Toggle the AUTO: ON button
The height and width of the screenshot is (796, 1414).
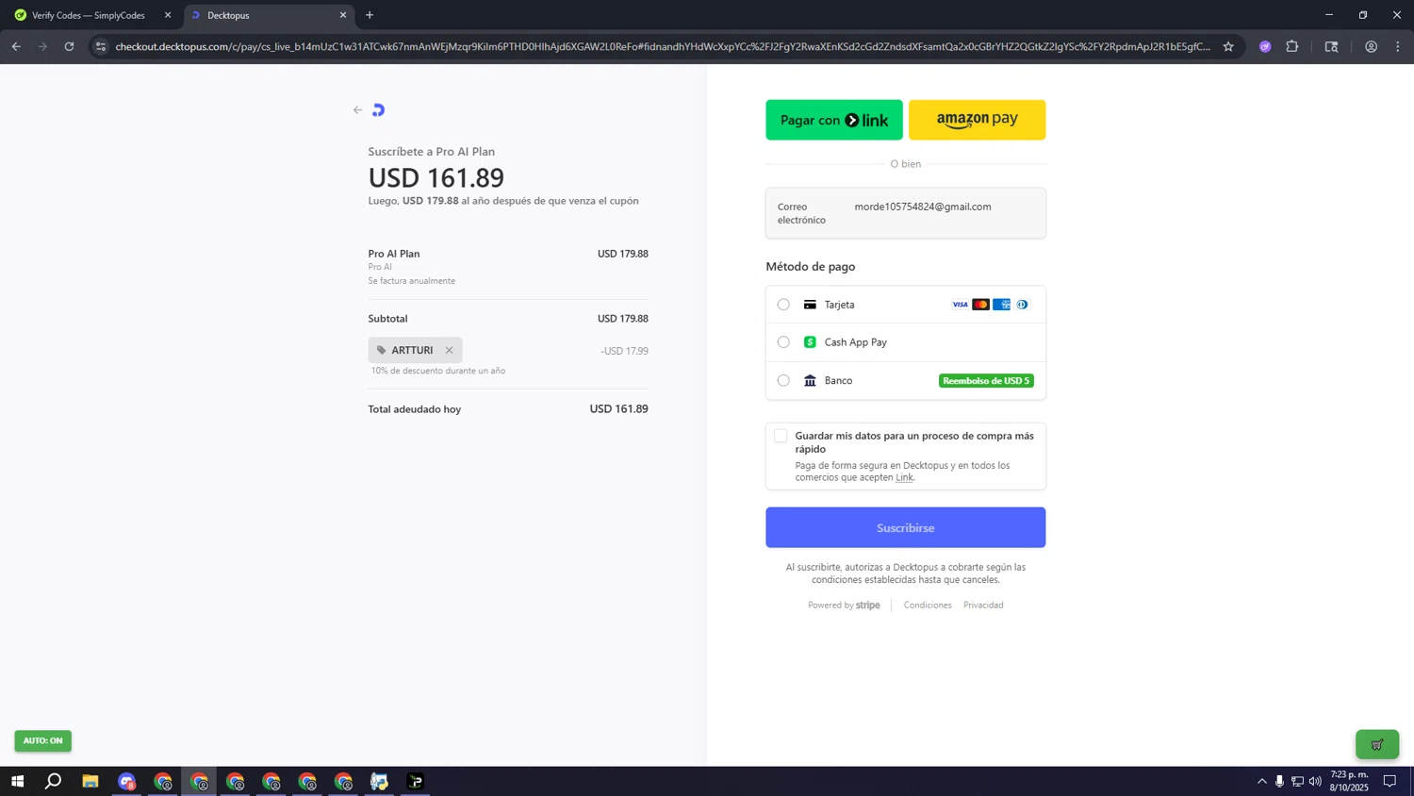[42, 740]
